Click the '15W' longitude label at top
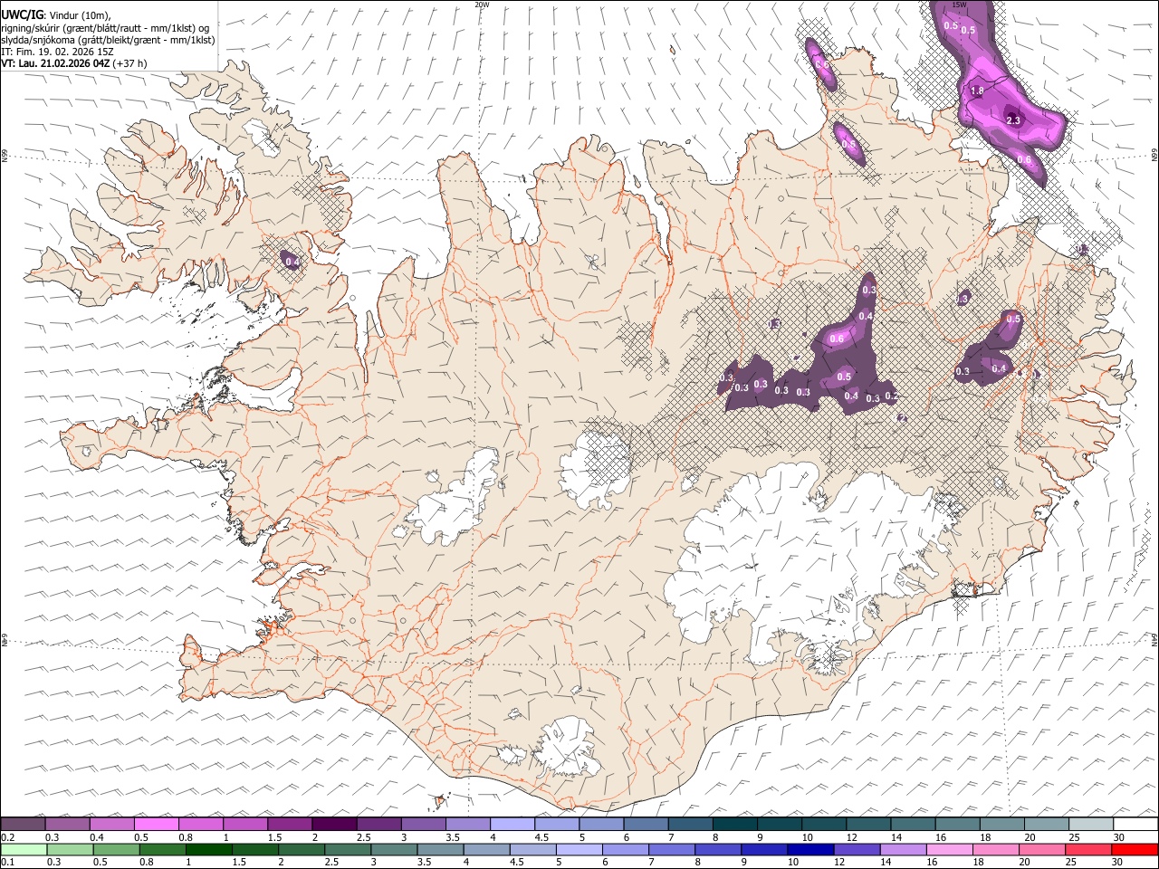1159x869 pixels. point(960,5)
